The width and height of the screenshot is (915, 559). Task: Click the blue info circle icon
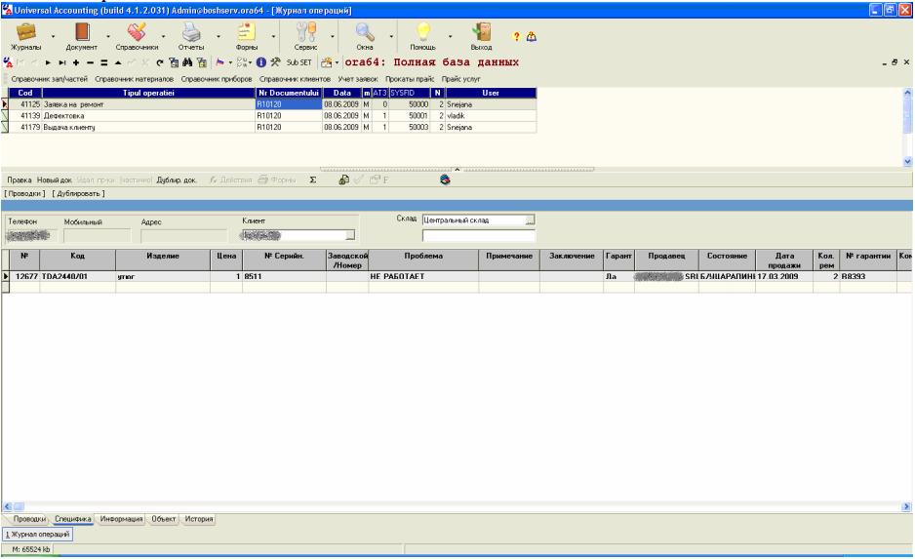260,61
